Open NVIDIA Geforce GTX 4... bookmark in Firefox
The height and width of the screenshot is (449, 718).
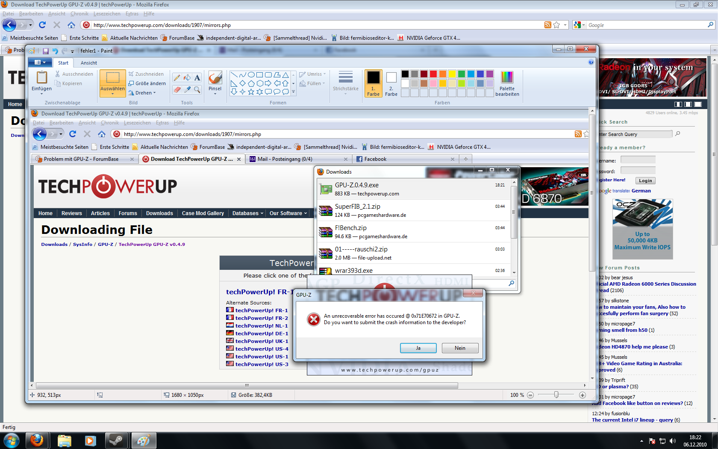point(429,38)
